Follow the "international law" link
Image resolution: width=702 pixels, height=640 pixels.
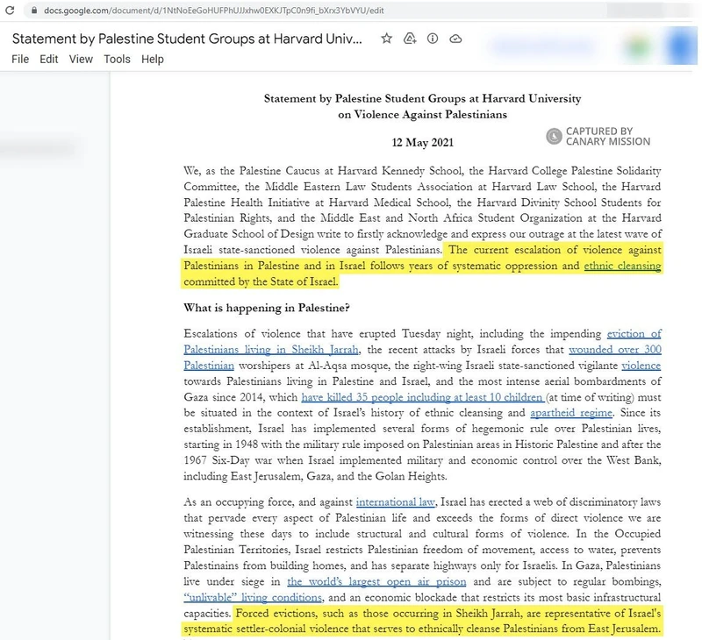pos(396,502)
